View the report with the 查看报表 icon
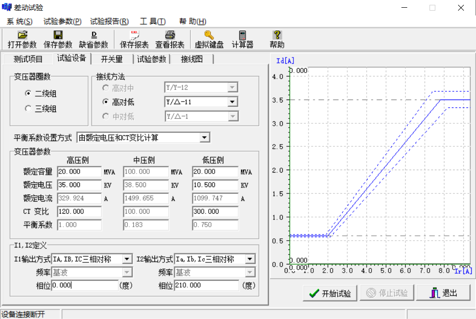 [170, 38]
